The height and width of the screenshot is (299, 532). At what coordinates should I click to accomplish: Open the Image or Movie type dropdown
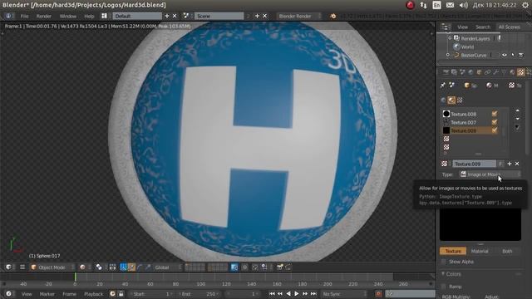click(x=490, y=174)
